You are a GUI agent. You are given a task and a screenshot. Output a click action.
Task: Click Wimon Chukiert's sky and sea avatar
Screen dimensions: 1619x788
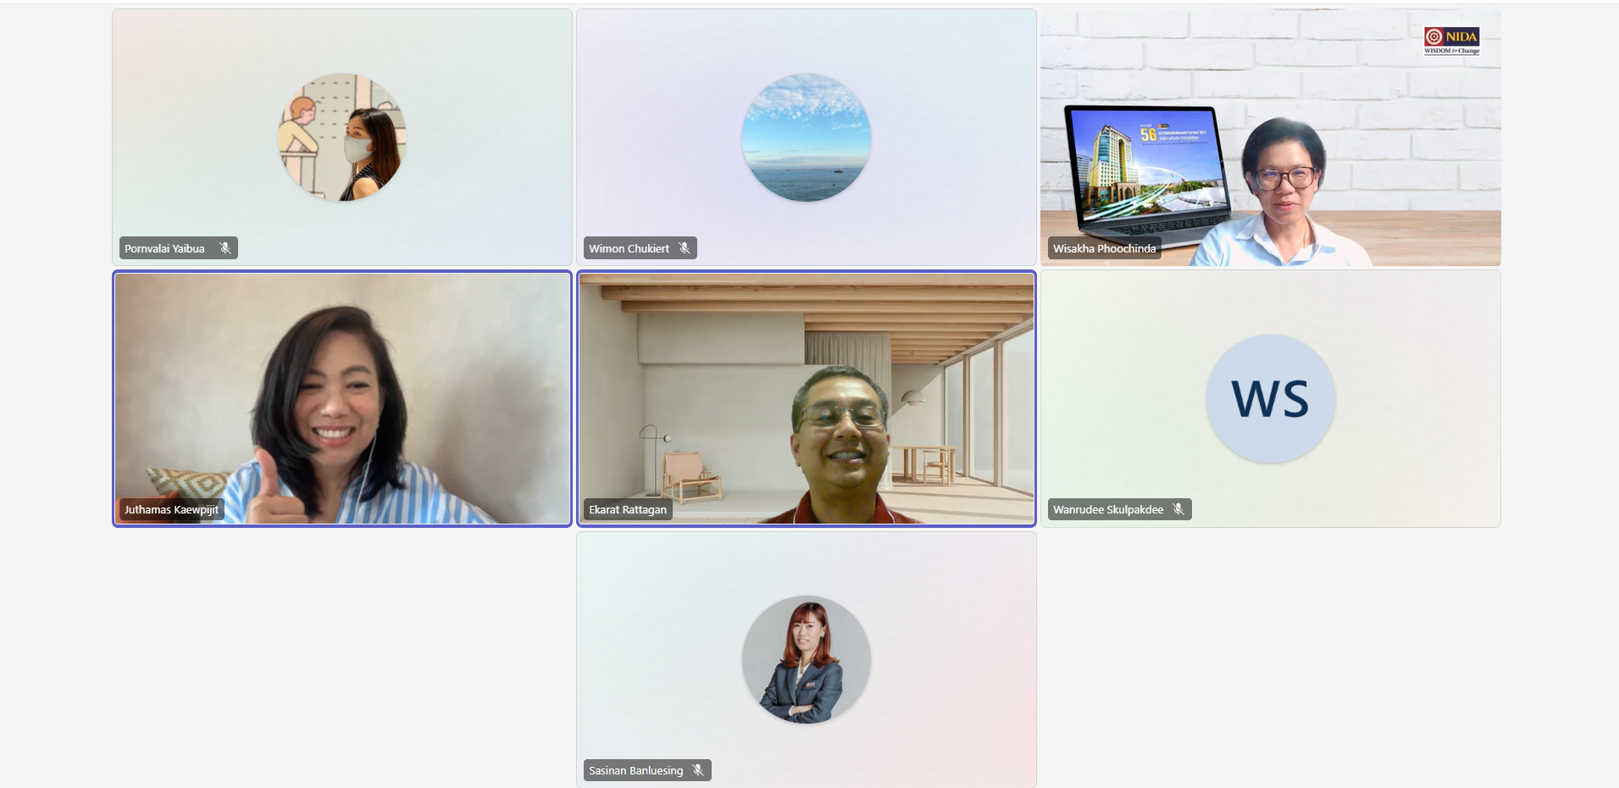[x=806, y=137]
